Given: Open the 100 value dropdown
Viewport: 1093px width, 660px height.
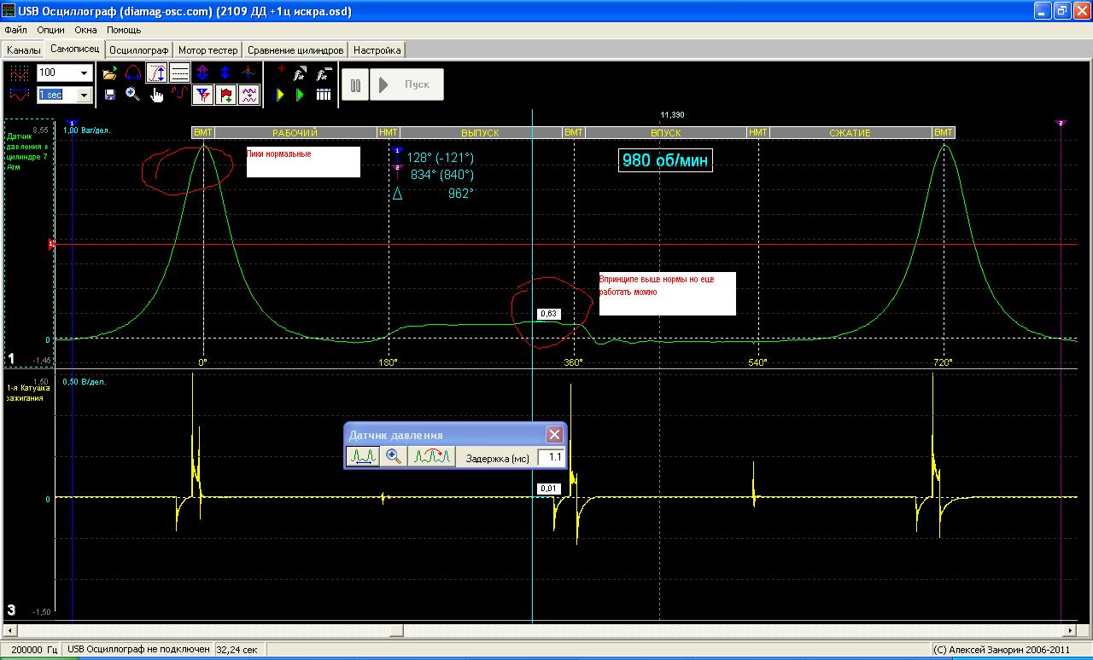Looking at the screenshot, I should (x=85, y=73).
